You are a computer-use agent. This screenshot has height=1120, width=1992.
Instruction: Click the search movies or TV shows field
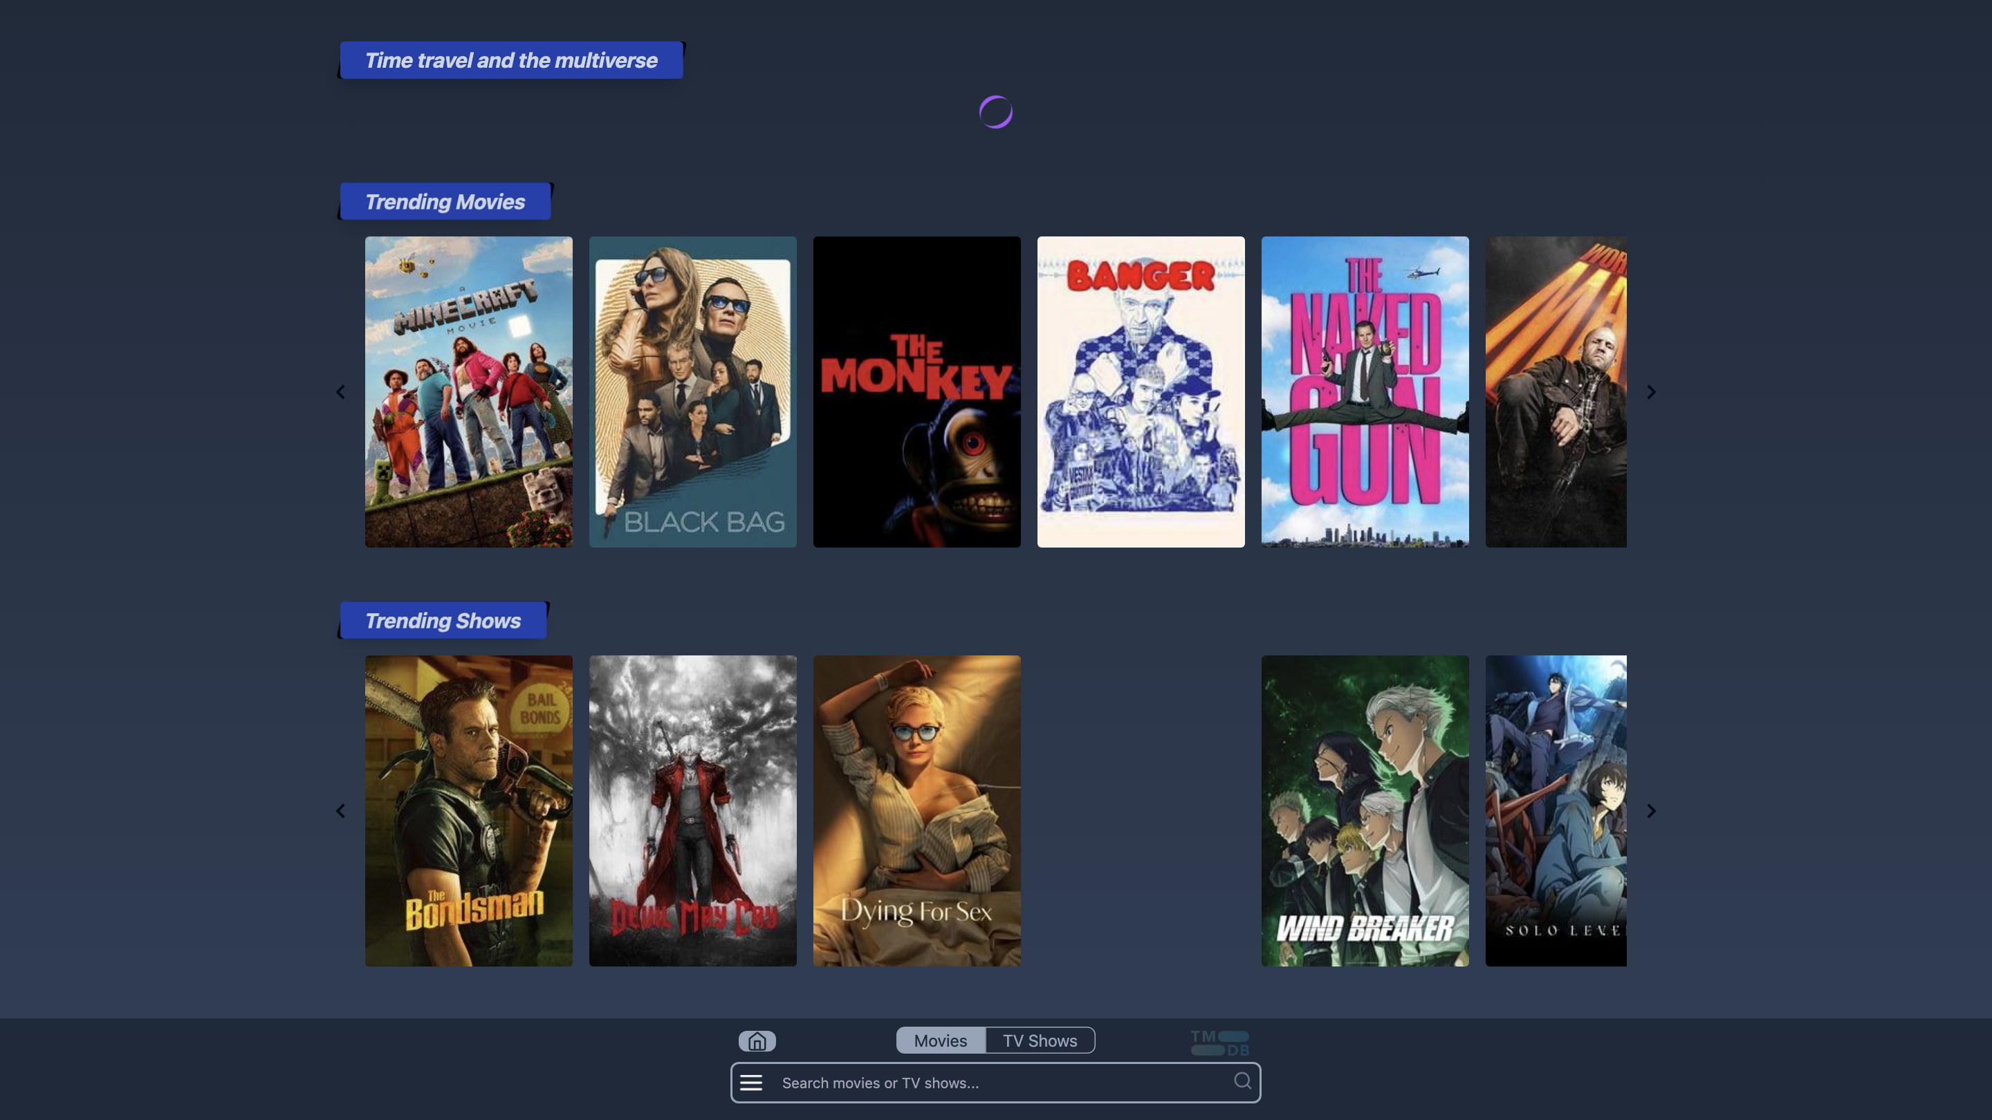click(990, 1082)
